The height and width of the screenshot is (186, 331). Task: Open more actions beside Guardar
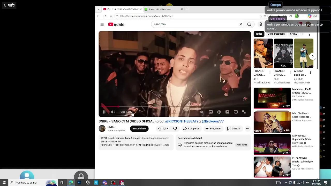click(247, 128)
